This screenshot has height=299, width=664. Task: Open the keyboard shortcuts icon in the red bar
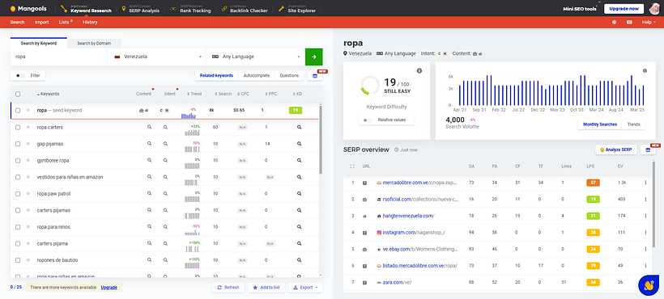629,22
